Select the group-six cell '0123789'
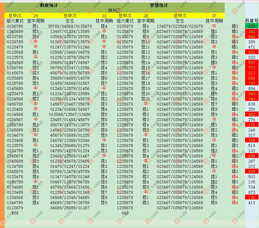 coord(15,37)
